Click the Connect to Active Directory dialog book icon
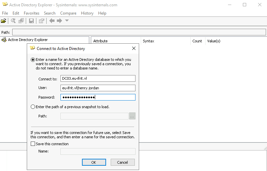 [32, 48]
